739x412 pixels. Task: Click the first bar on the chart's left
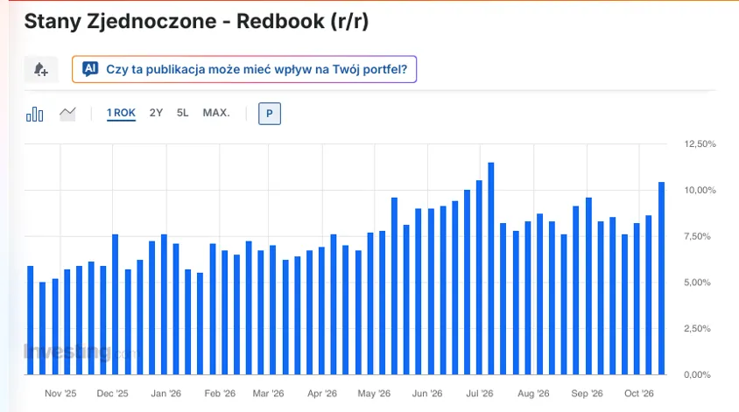tap(30, 320)
